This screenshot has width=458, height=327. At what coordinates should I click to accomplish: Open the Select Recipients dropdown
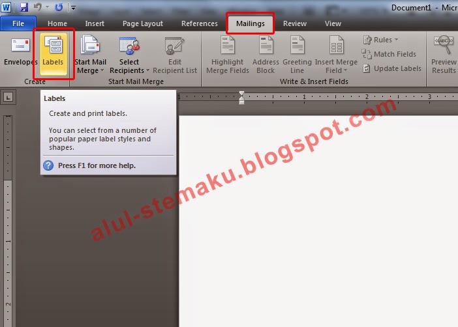[129, 54]
